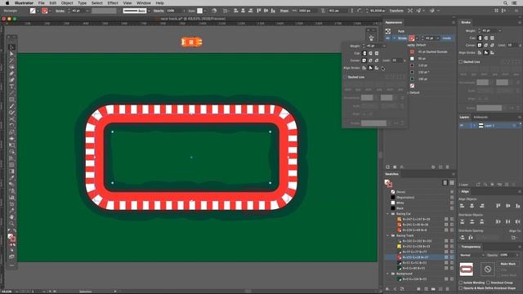Click the stroke color swatch in the Appearance Stroke row
The image size is (523, 294).
(x=412, y=38)
